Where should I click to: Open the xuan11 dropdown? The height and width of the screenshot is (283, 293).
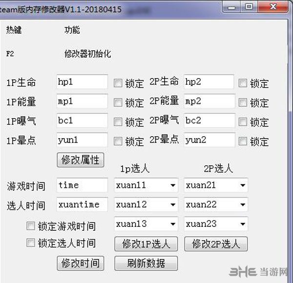146,185
